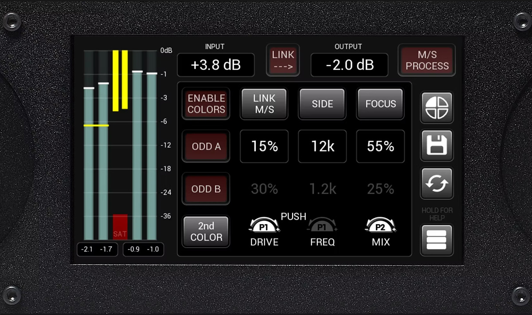Click the yellow threshold marker on input meter
The height and width of the screenshot is (315, 532).
coord(96,125)
